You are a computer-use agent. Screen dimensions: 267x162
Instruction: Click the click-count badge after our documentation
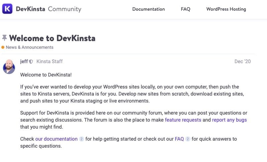click(x=82, y=139)
